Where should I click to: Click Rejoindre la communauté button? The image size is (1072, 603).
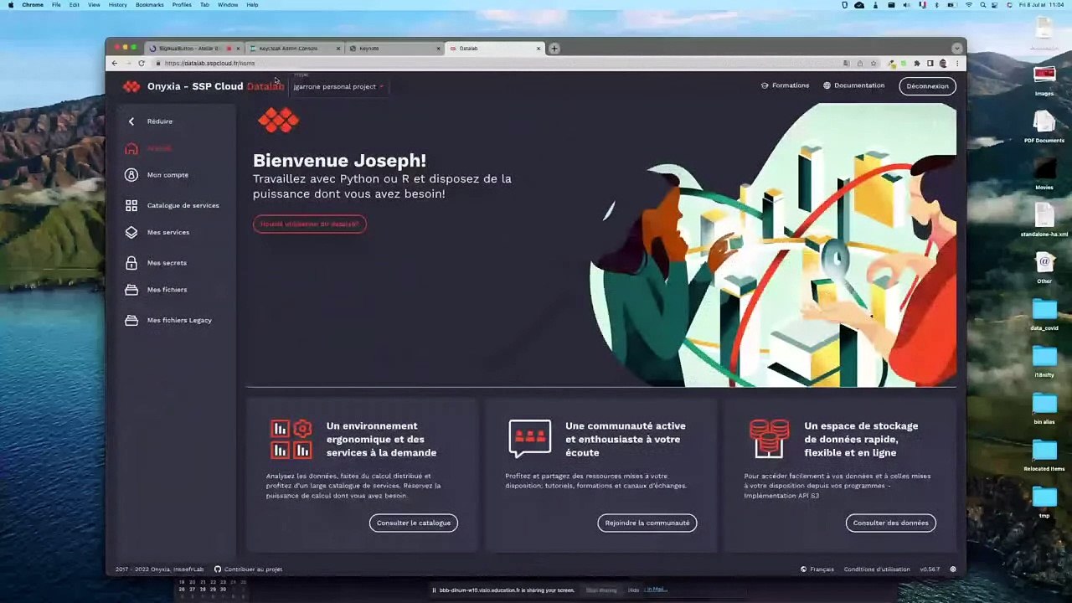click(x=647, y=523)
